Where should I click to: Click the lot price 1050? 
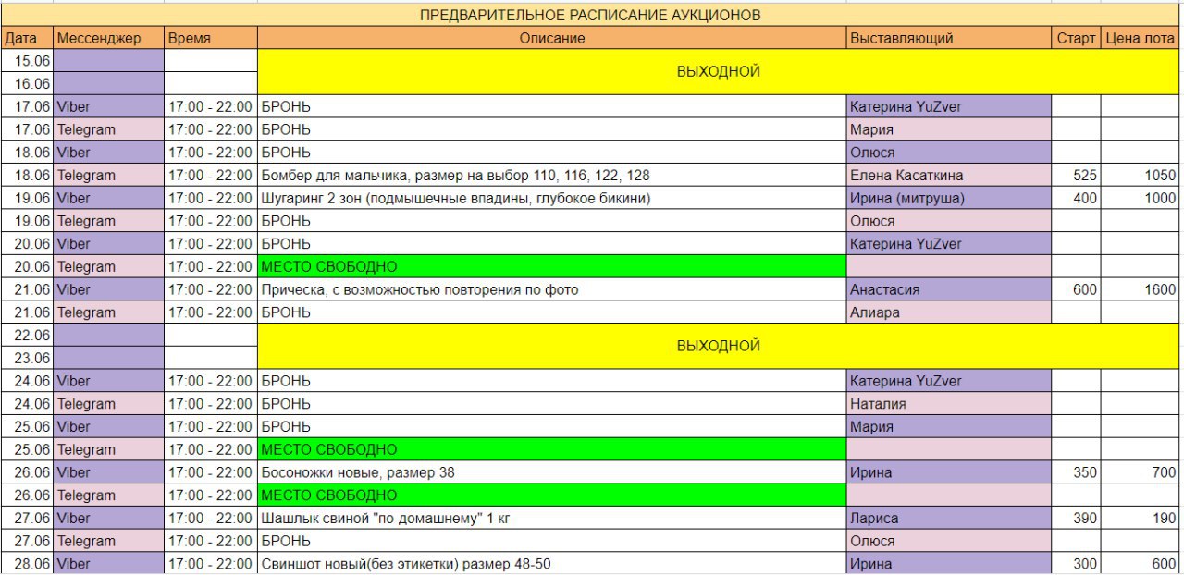pyautogui.click(x=1141, y=175)
